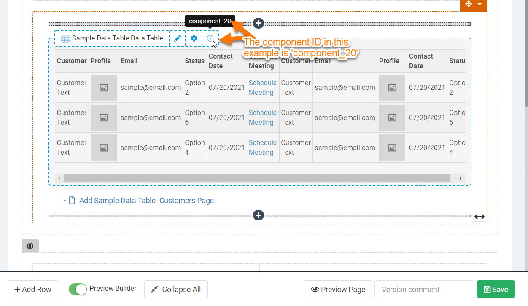Click the profile image placeholder in Option 6 row

coord(104,118)
